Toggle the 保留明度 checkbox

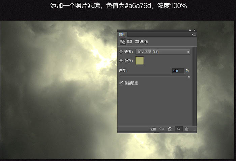121,83
